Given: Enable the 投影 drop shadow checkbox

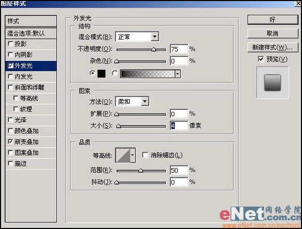Looking at the screenshot, I should (10, 44).
